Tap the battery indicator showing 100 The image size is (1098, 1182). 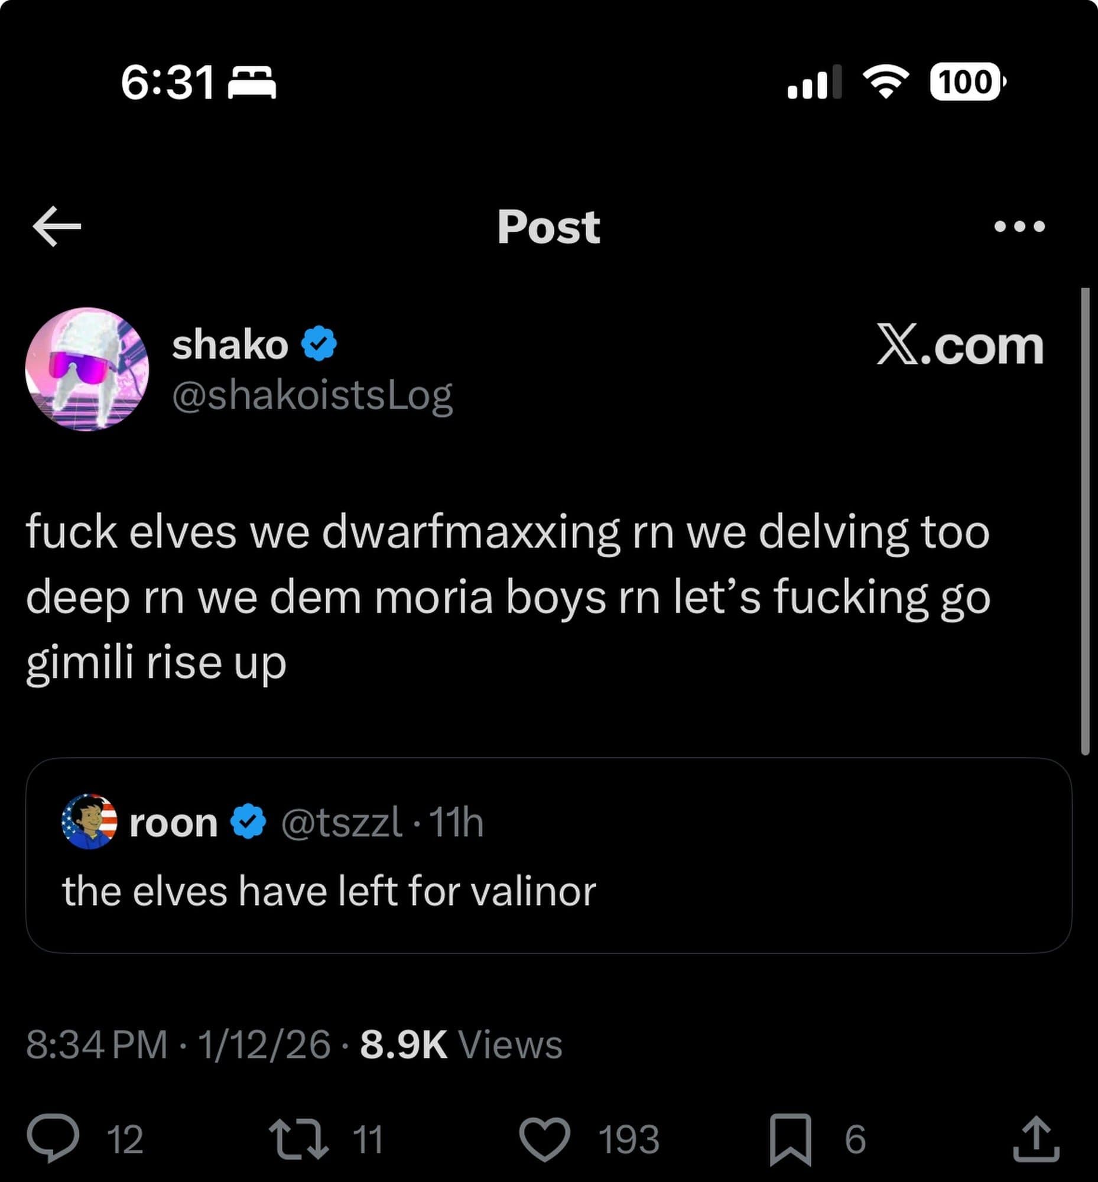(966, 82)
